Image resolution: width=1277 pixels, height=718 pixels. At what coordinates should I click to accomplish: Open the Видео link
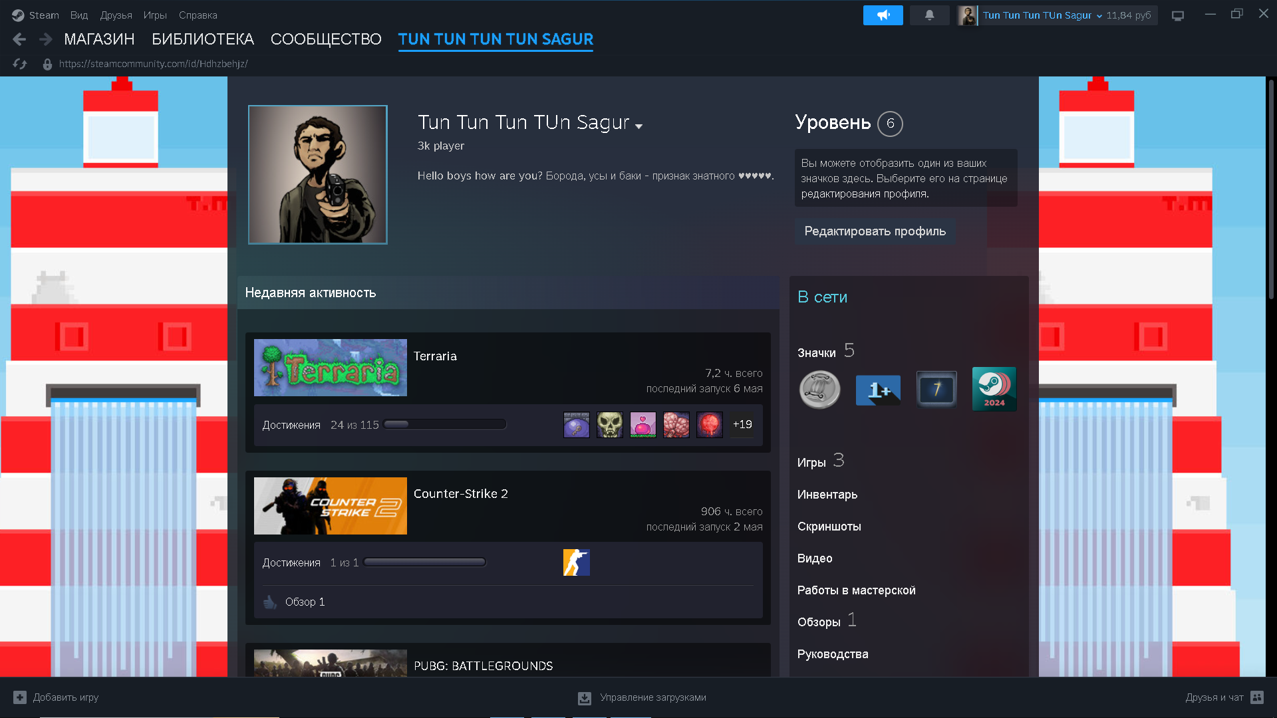point(815,558)
